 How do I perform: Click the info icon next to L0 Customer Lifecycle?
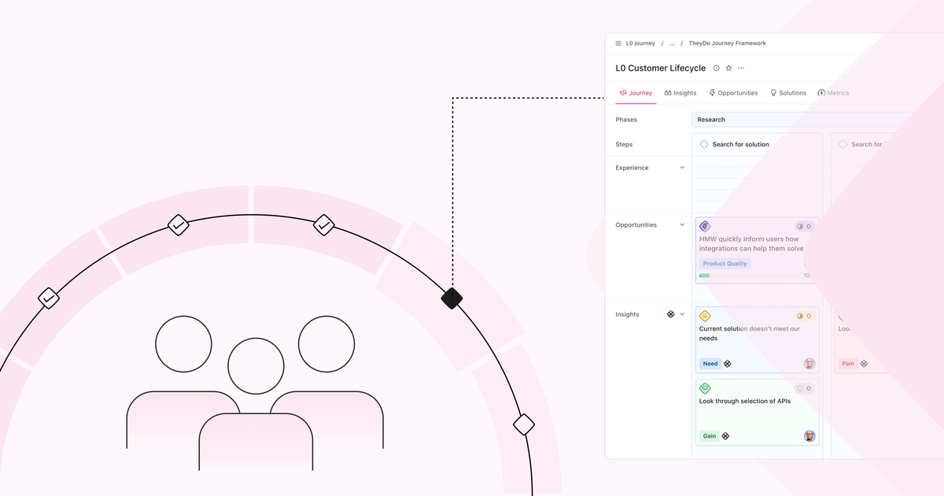pos(716,68)
